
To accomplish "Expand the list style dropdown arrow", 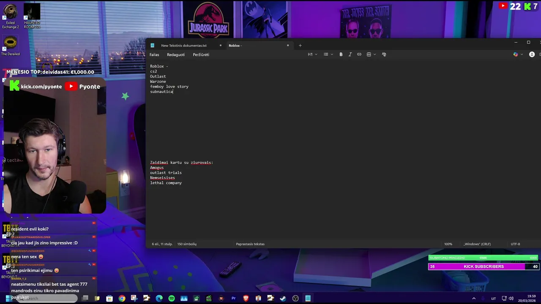I will tap(332, 54).
